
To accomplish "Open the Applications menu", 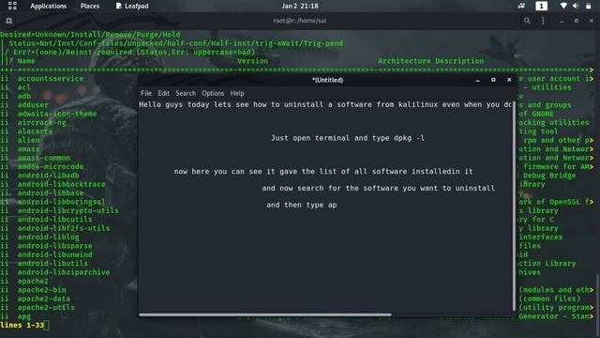I will (x=48, y=7).
